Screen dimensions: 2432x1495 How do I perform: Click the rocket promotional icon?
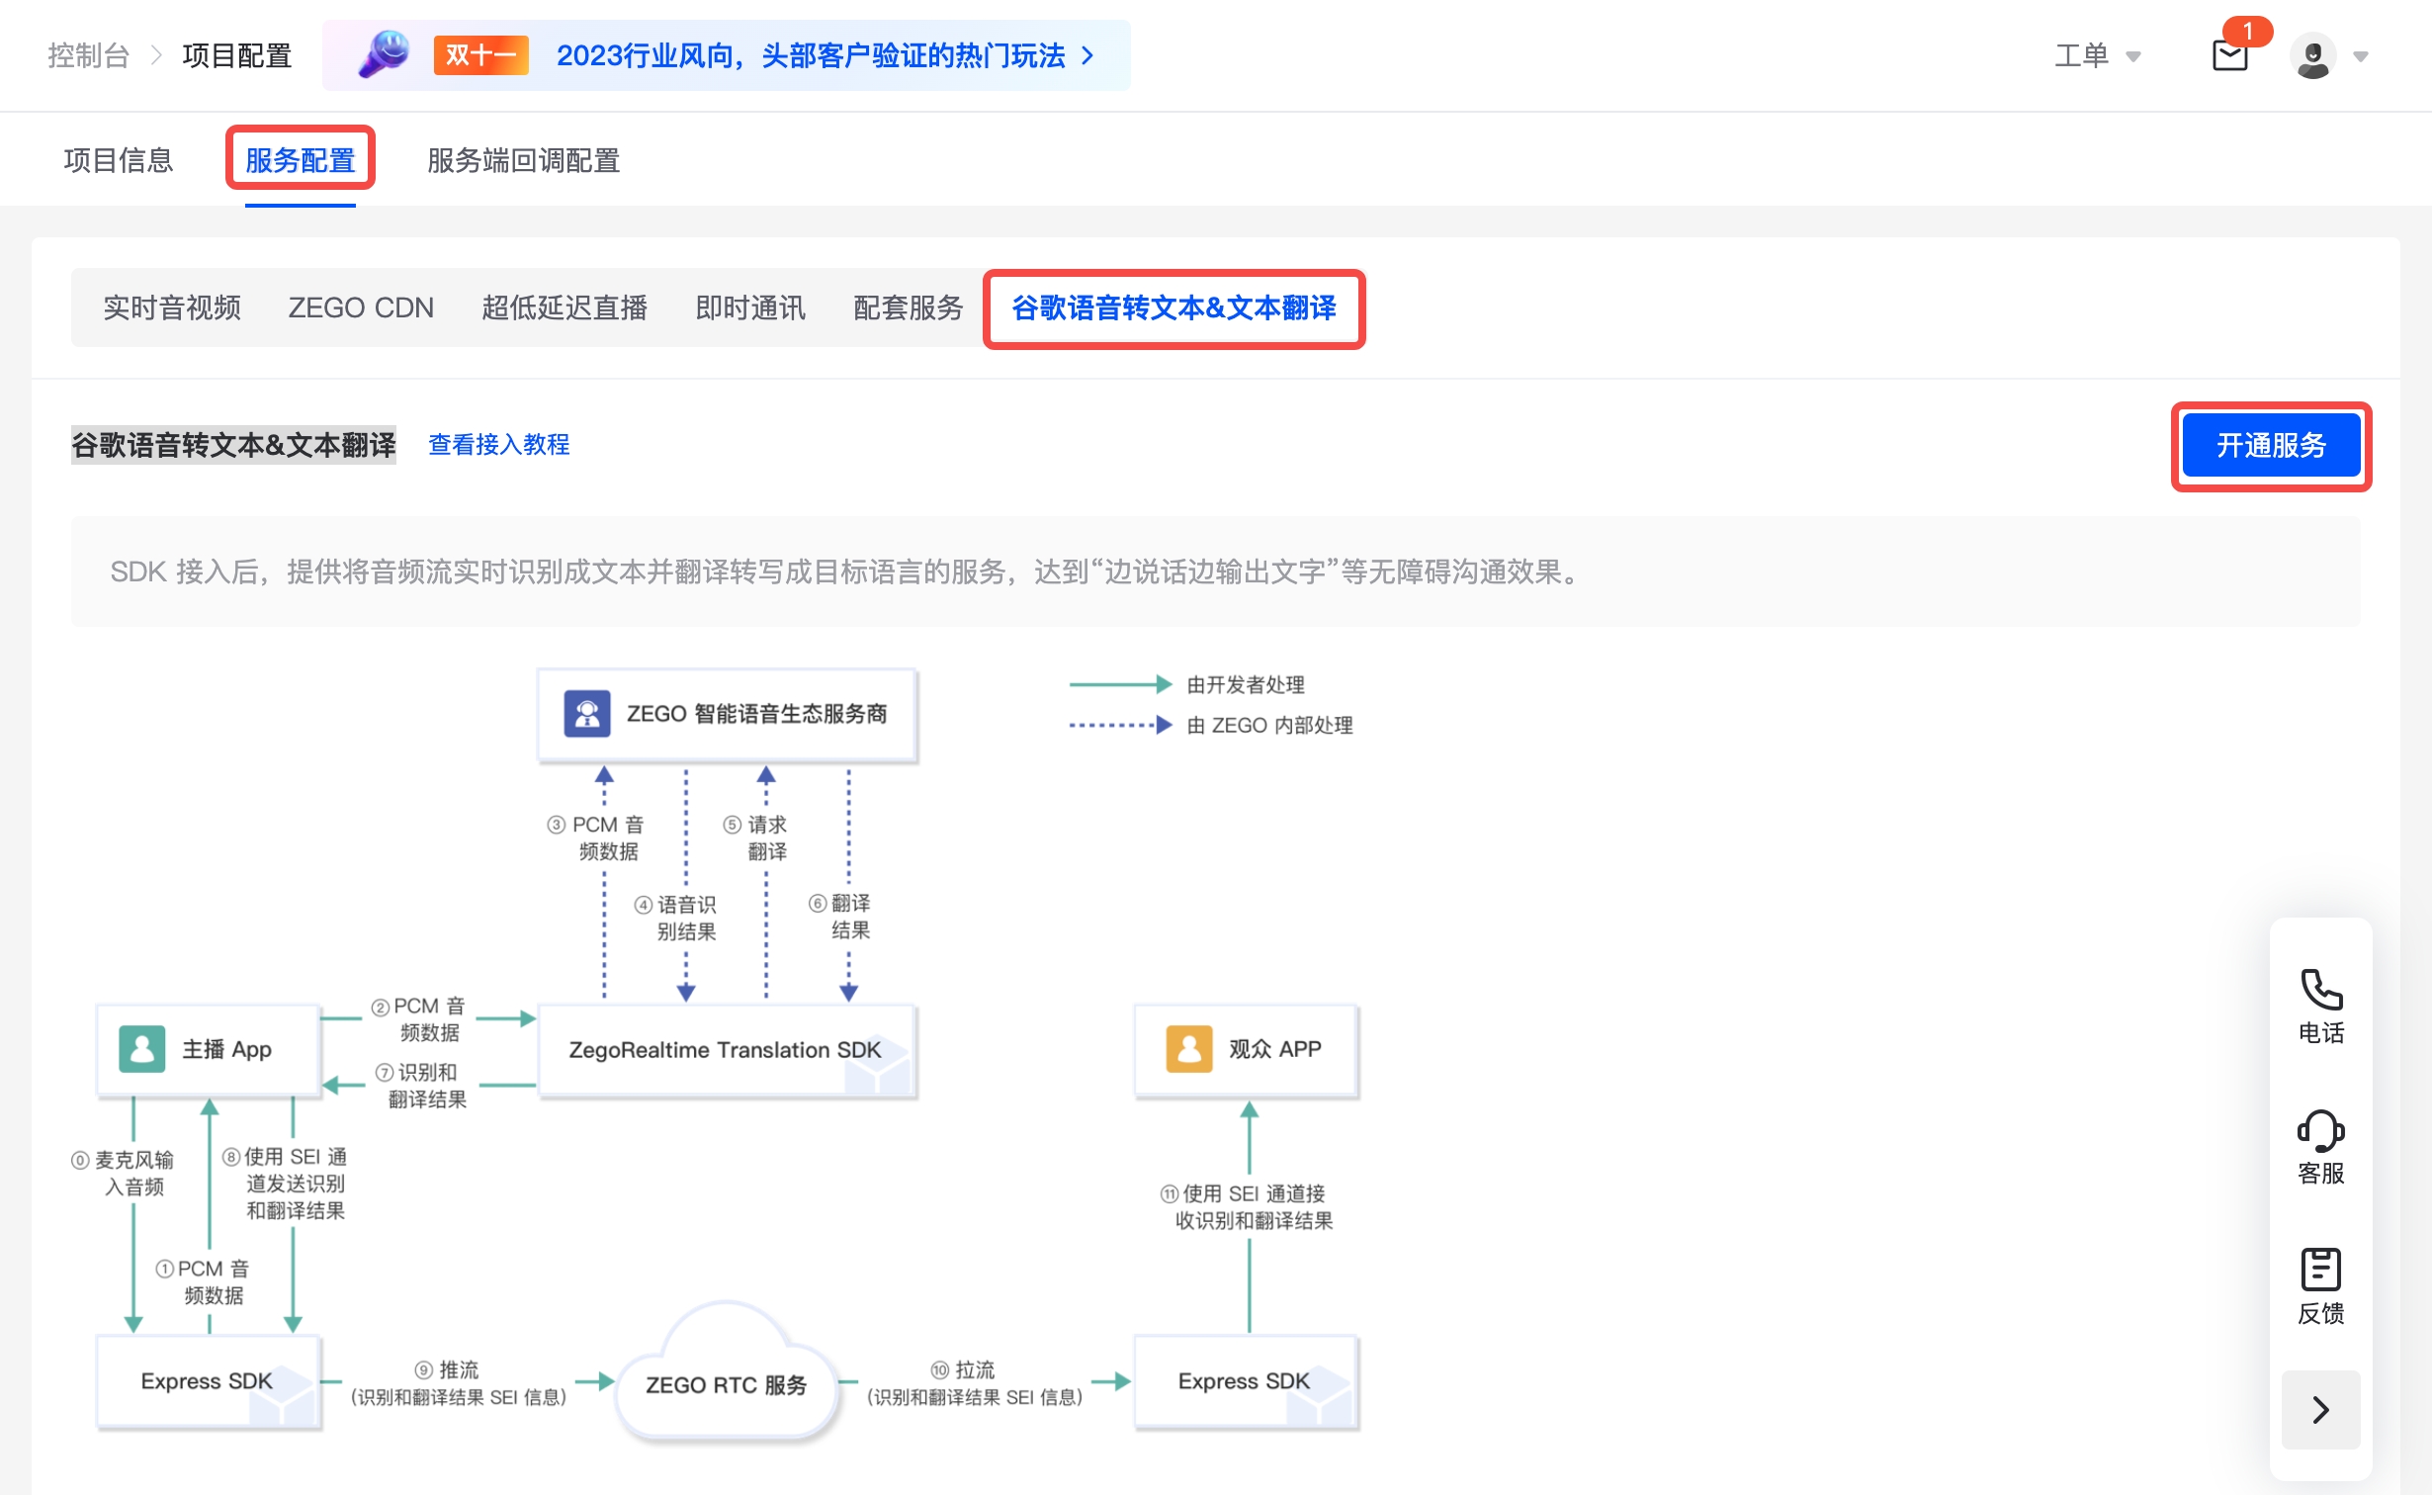pyautogui.click(x=384, y=54)
